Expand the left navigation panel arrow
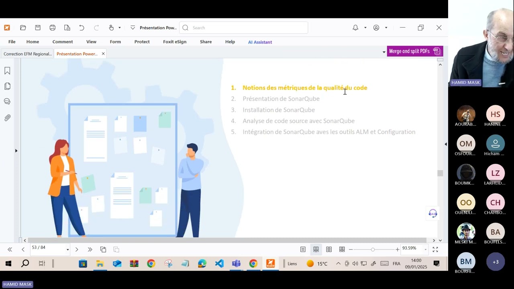514x289 pixels. (16, 151)
